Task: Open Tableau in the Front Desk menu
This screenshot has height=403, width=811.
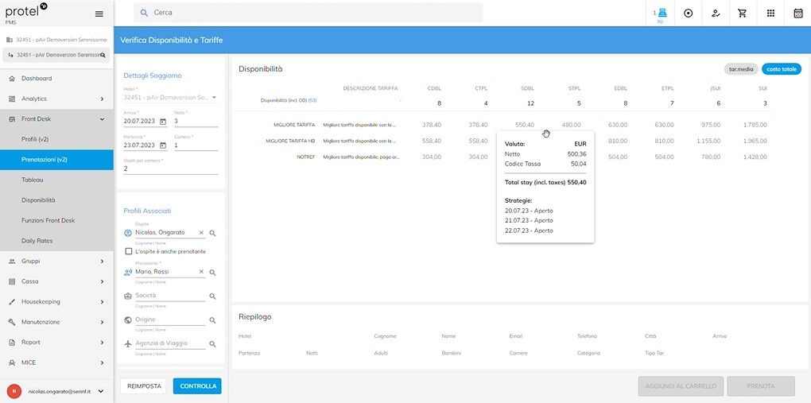Action: click(33, 180)
